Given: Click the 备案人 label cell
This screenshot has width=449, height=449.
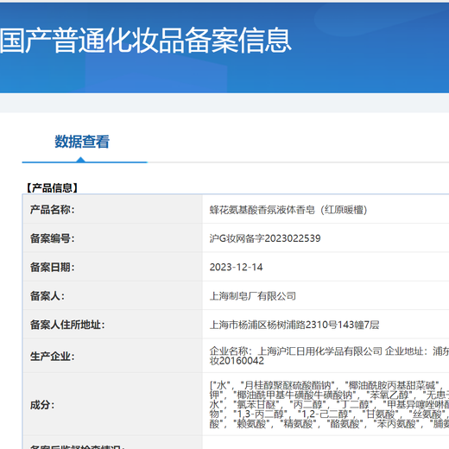Looking at the screenshot, I should coord(113,295).
